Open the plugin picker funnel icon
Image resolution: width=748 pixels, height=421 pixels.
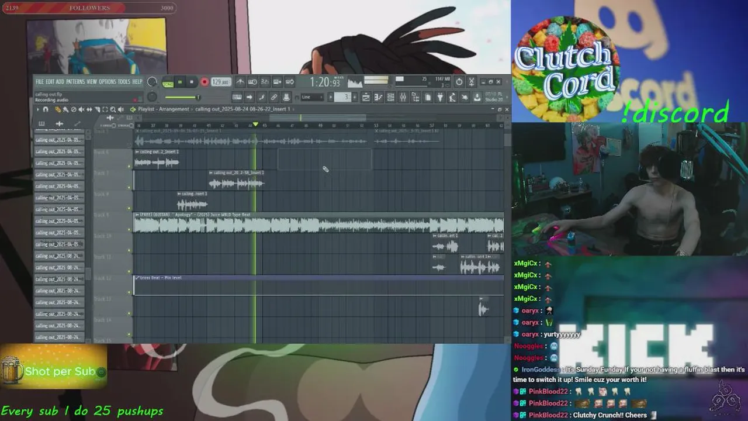tap(440, 97)
